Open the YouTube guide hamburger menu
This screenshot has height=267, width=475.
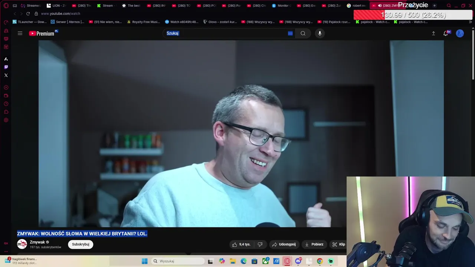click(x=20, y=33)
